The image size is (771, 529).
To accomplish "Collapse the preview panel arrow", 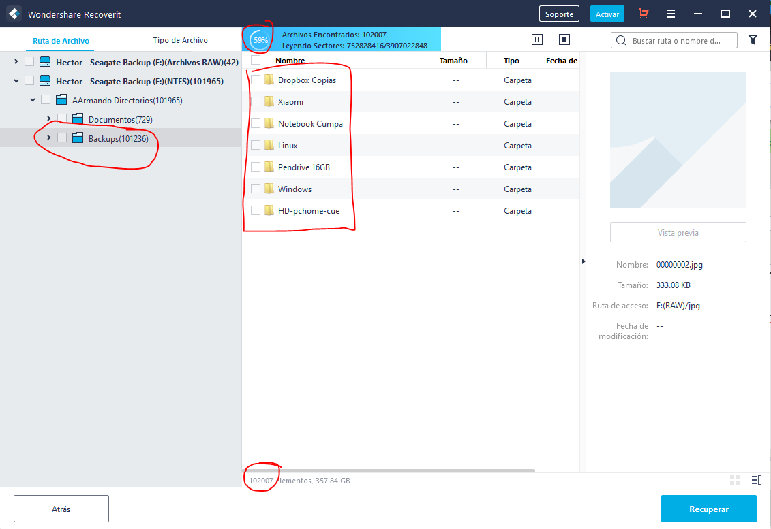I will (x=583, y=262).
